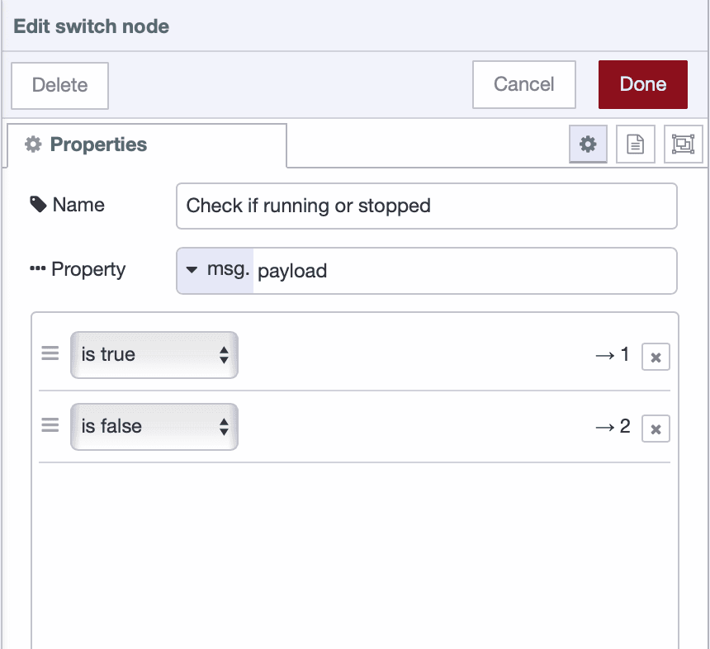Image resolution: width=710 pixels, height=649 pixels.
Task: Open the msg. property type dropdown
Action: pos(215,270)
